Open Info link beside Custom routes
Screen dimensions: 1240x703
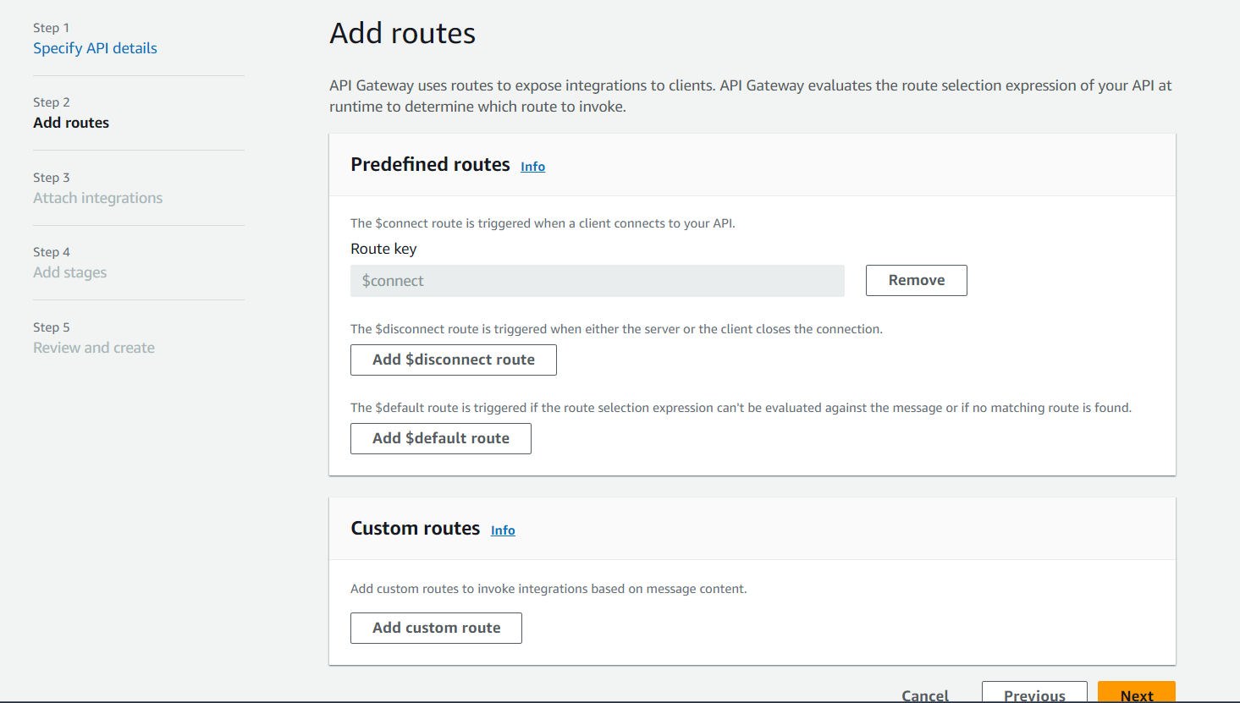(x=503, y=530)
